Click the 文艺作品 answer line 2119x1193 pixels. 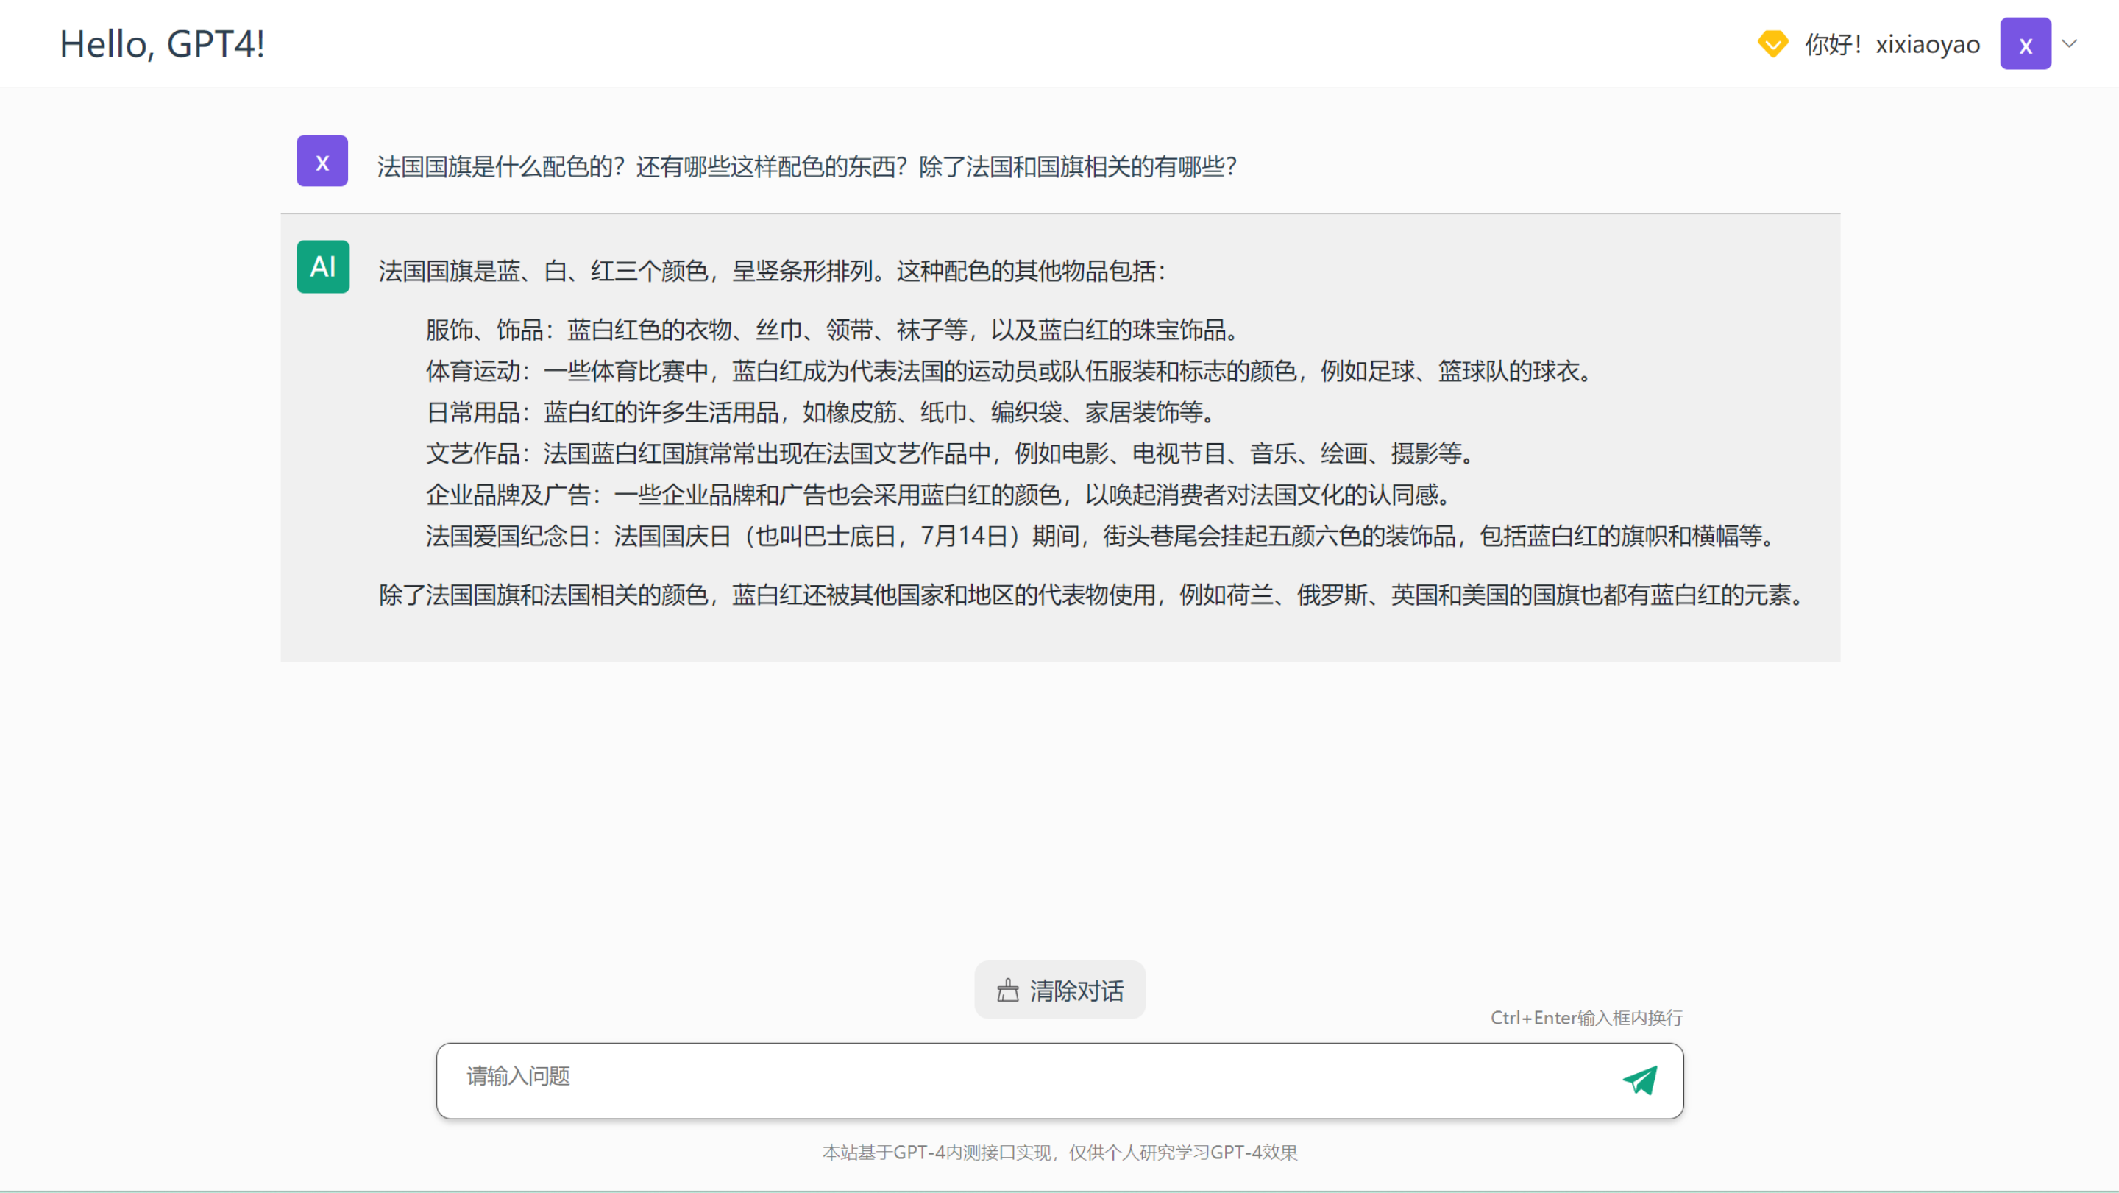click(x=950, y=453)
